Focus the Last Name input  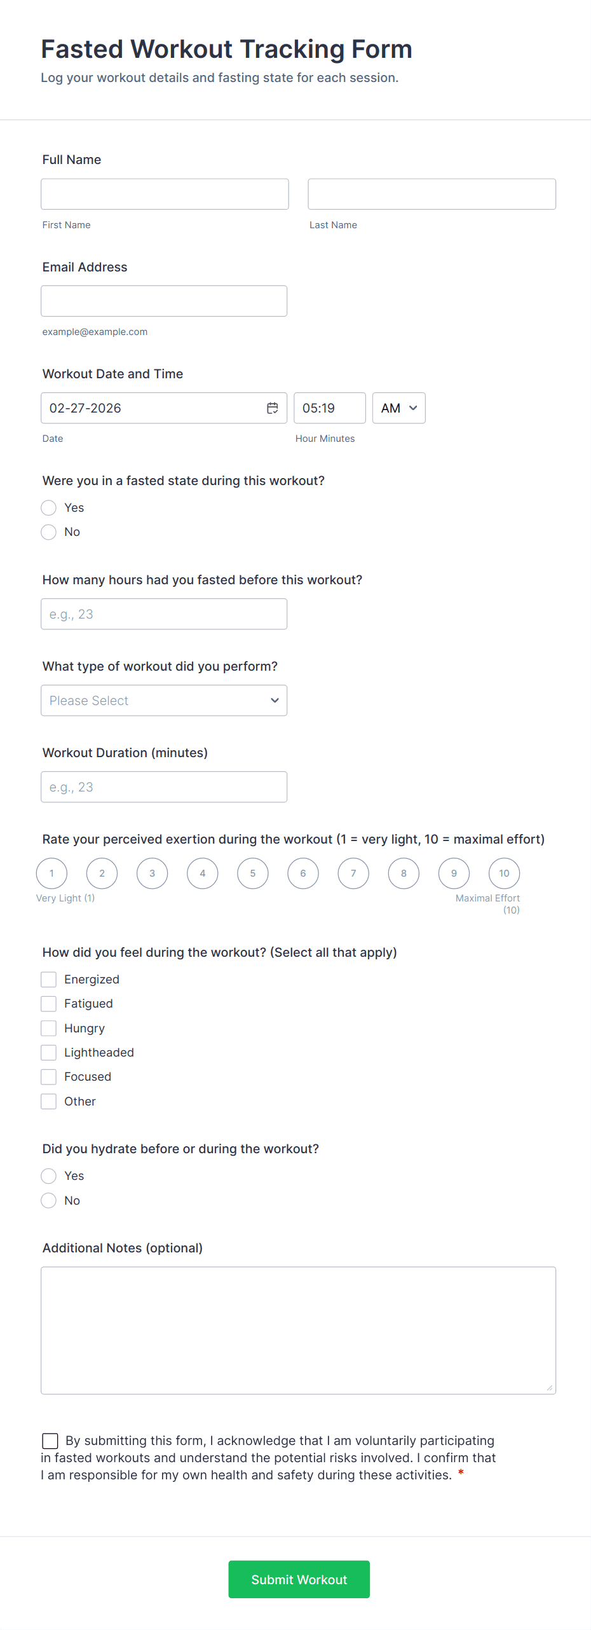[x=431, y=194]
